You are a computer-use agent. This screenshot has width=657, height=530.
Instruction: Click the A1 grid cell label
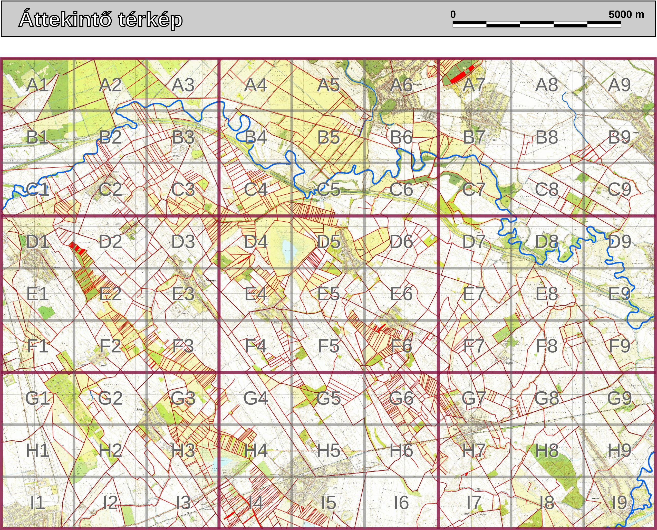pos(37,85)
